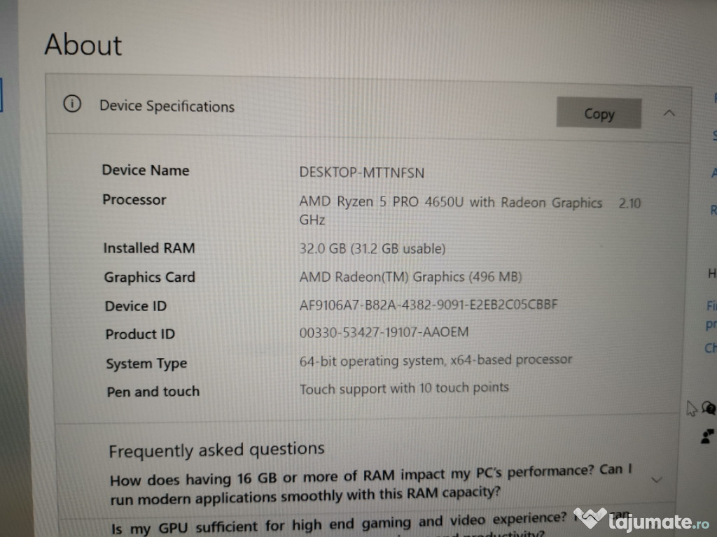Click the Pen and touch support text
717x537 pixels.
pos(404,389)
